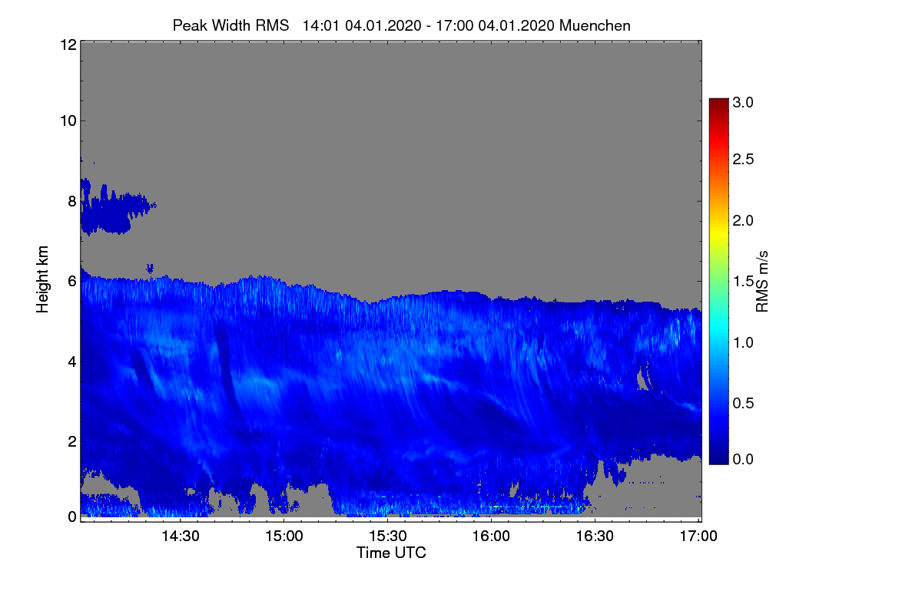Click the colorbar value 0.0
The height and width of the screenshot is (614, 922).
pos(744,459)
